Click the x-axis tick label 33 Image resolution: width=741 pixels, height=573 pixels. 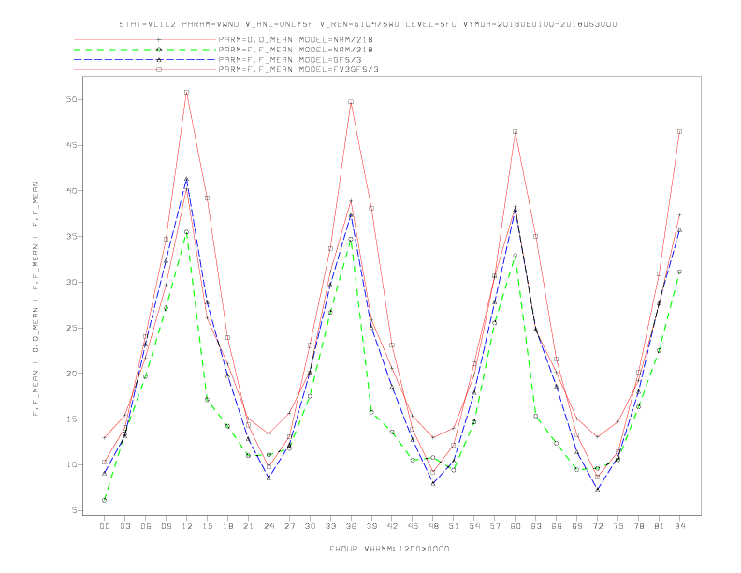click(330, 526)
